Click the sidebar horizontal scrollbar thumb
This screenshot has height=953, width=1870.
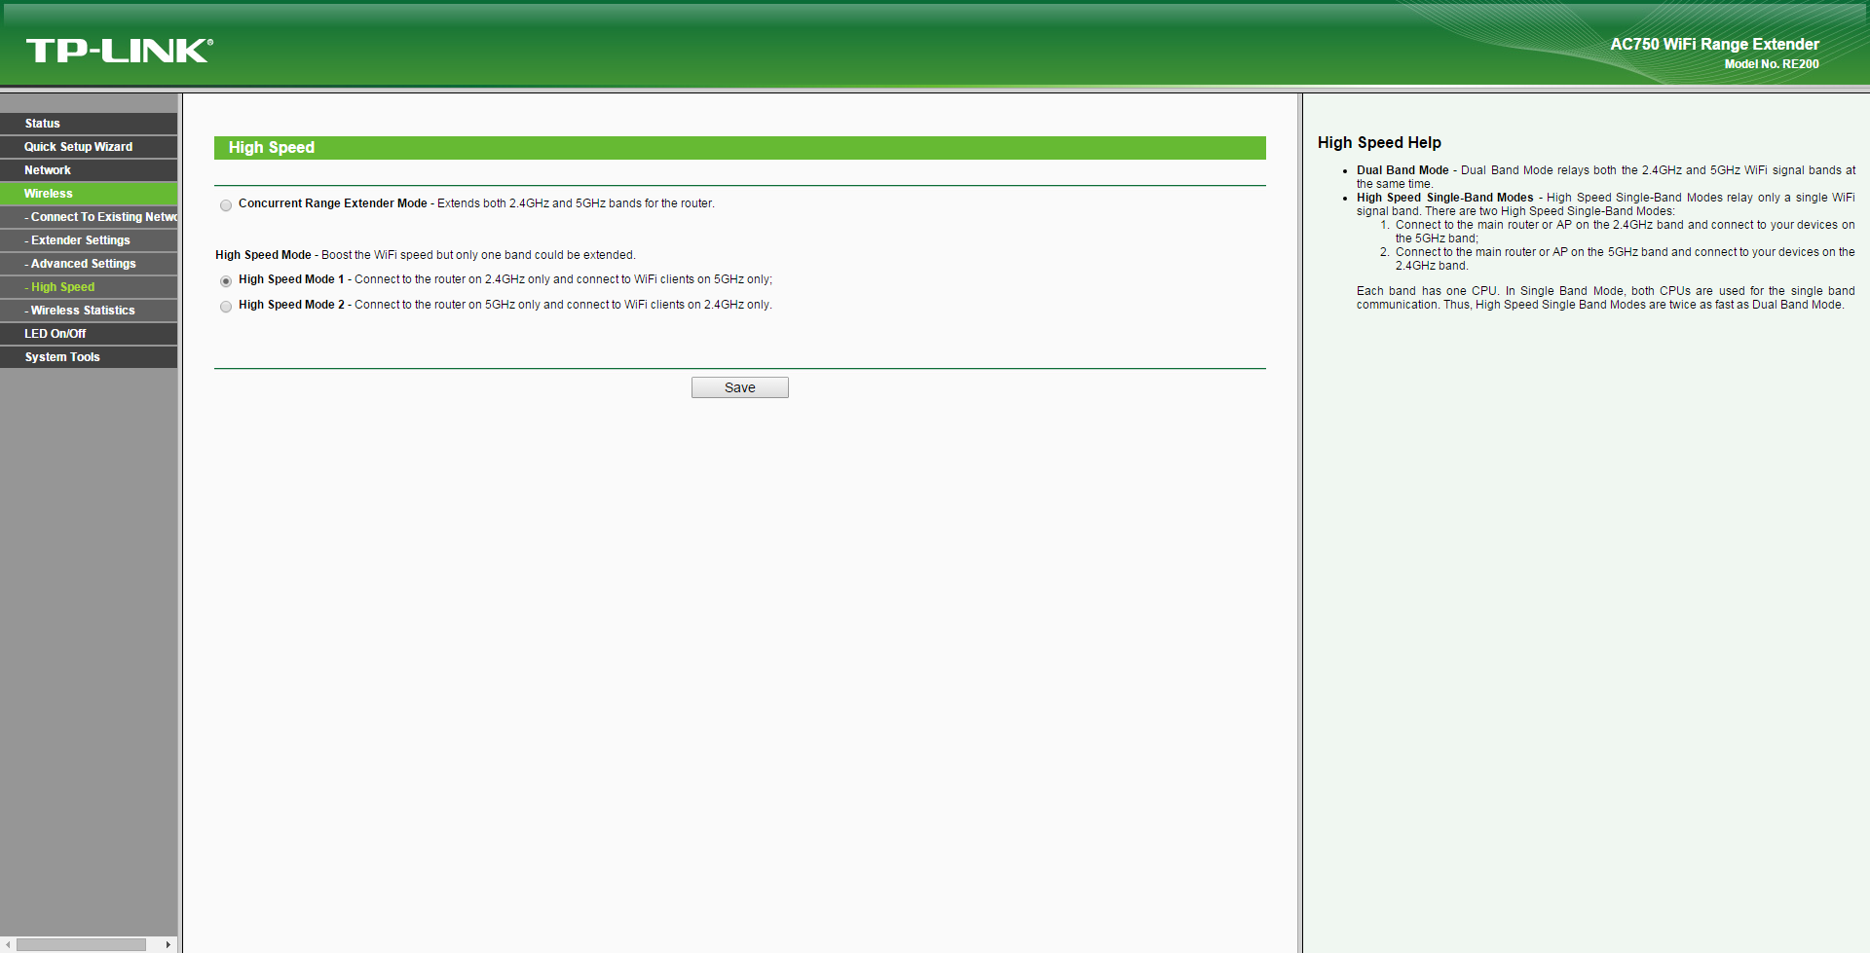[82, 944]
